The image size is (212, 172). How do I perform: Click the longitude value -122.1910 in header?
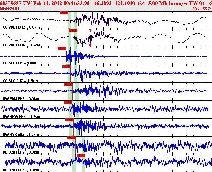pos(124,3)
